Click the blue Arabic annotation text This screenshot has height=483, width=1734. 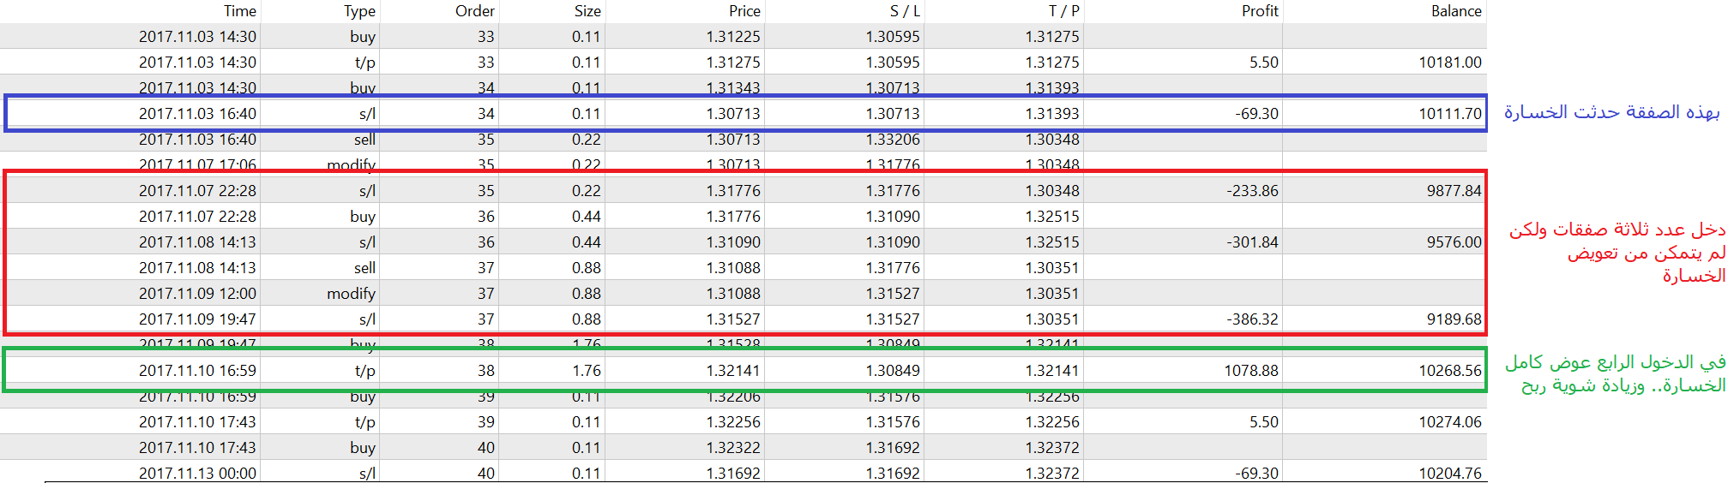click(x=1611, y=112)
